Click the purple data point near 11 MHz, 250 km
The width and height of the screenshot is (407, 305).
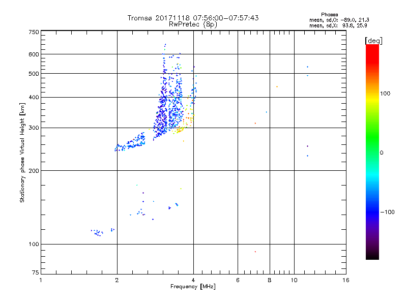click(x=308, y=146)
